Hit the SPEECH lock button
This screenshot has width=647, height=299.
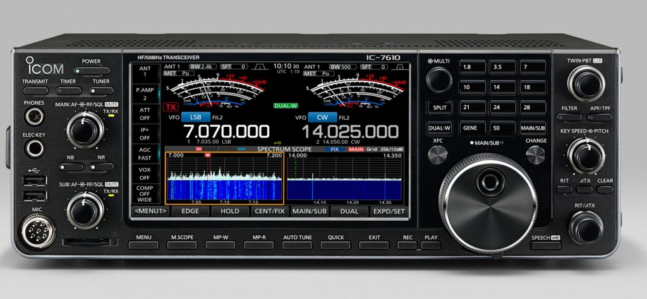coord(545,245)
